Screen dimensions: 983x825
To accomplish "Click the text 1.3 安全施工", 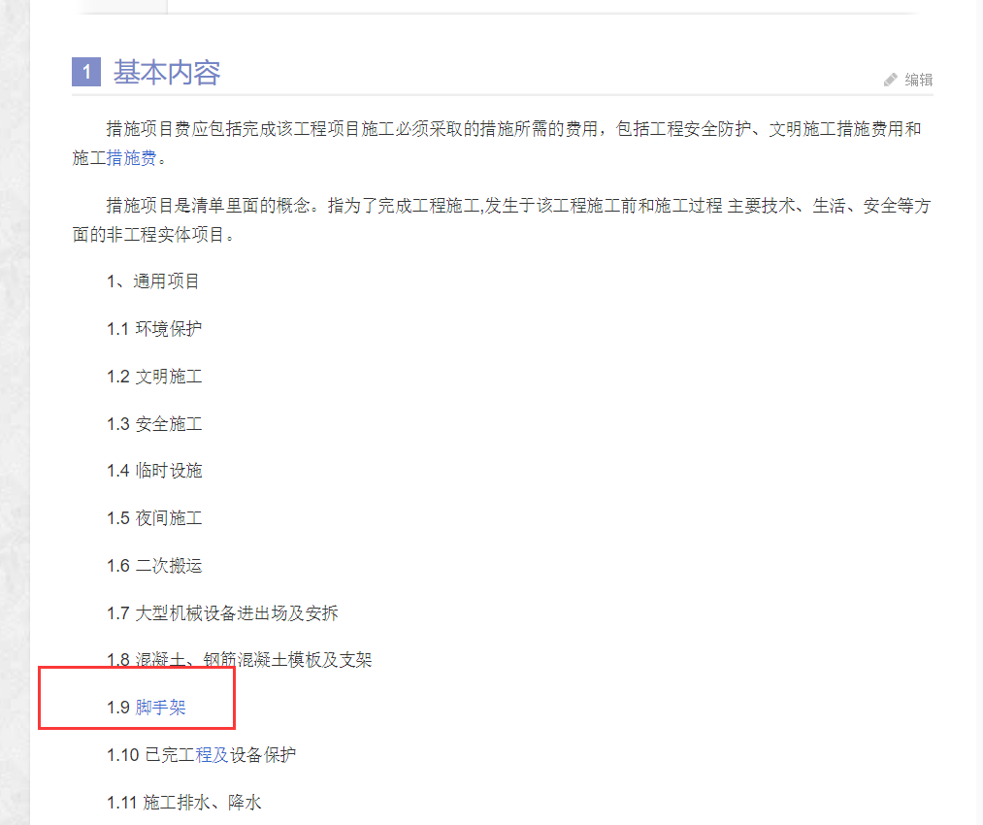I will 154,424.
